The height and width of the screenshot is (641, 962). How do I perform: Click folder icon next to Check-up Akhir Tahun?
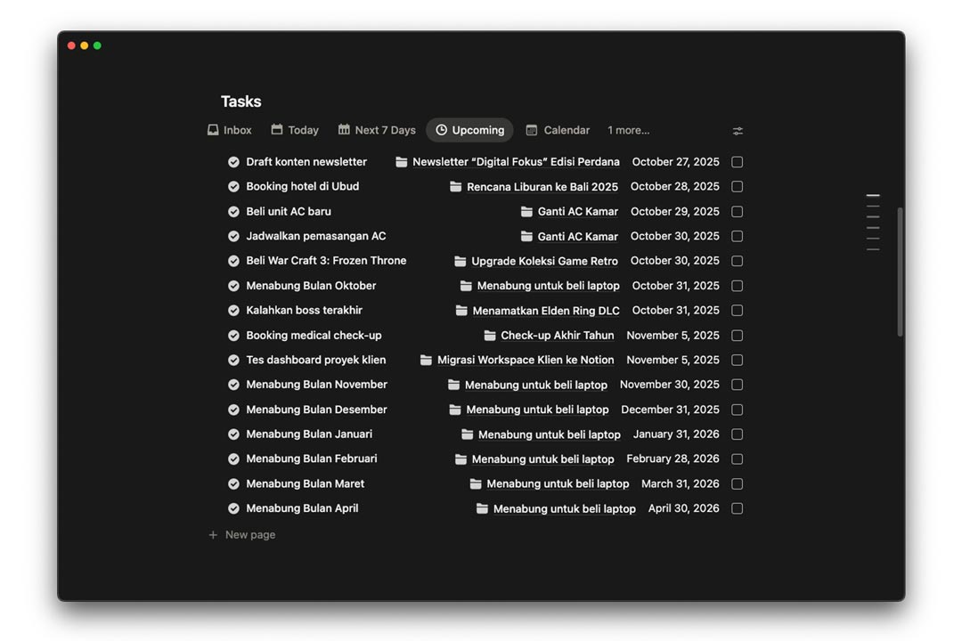coord(490,336)
